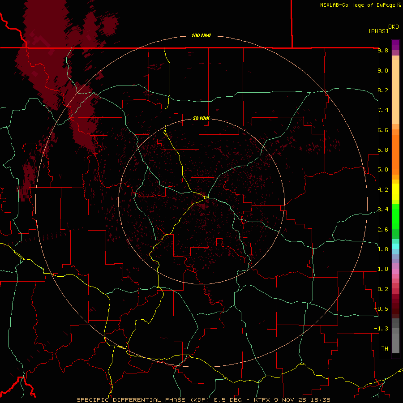The image size is (403, 403).
Task: Click the 6.6 value on the color scale
Action: click(383, 130)
